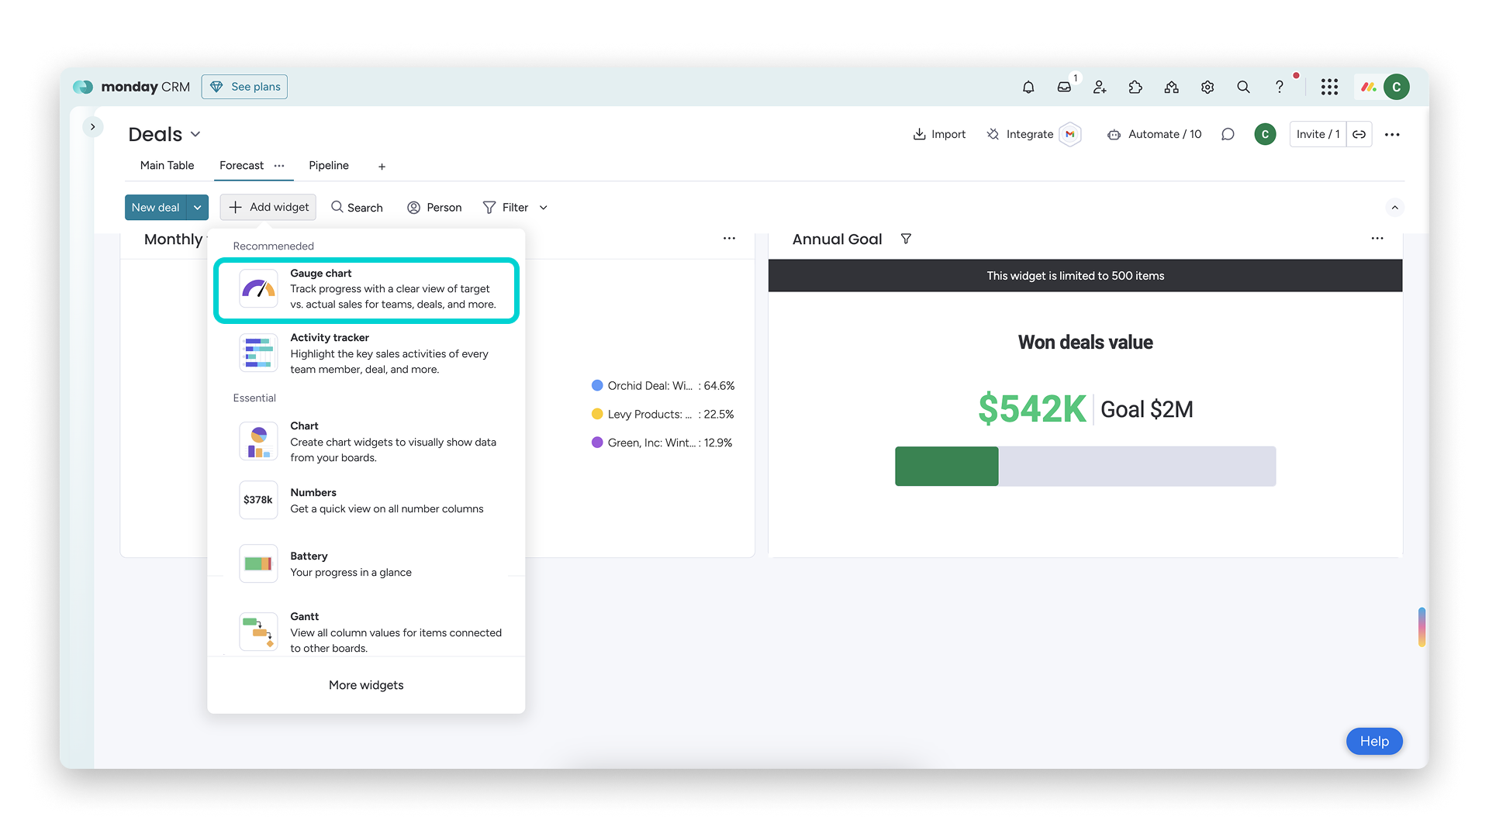Open Automate / 10 automations

pos(1154,134)
